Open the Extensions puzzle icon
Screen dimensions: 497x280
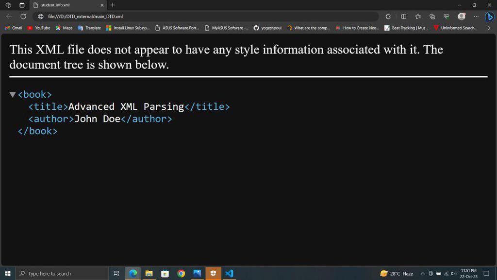[388, 17]
